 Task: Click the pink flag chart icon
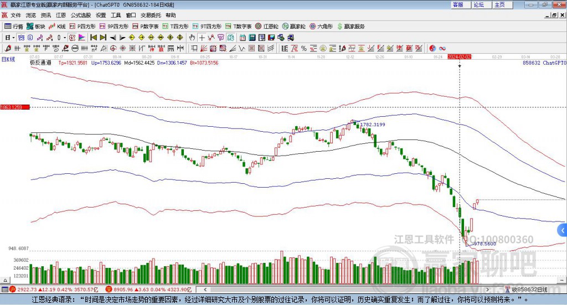tap(82, 38)
